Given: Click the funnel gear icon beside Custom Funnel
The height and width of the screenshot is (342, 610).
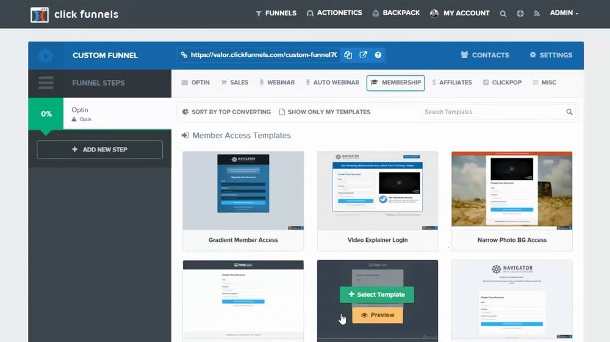Looking at the screenshot, I should pyautogui.click(x=46, y=56).
